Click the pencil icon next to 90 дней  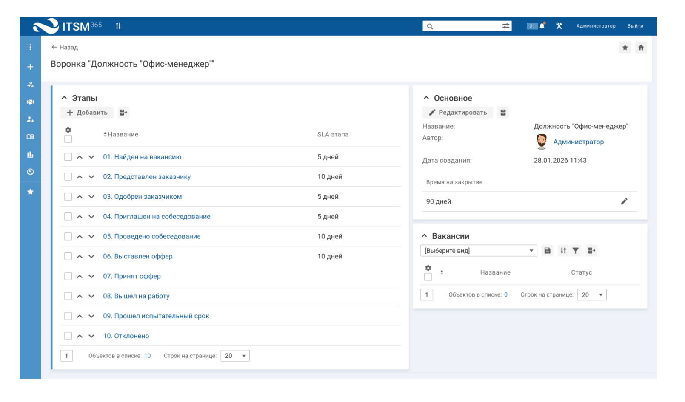(x=624, y=201)
